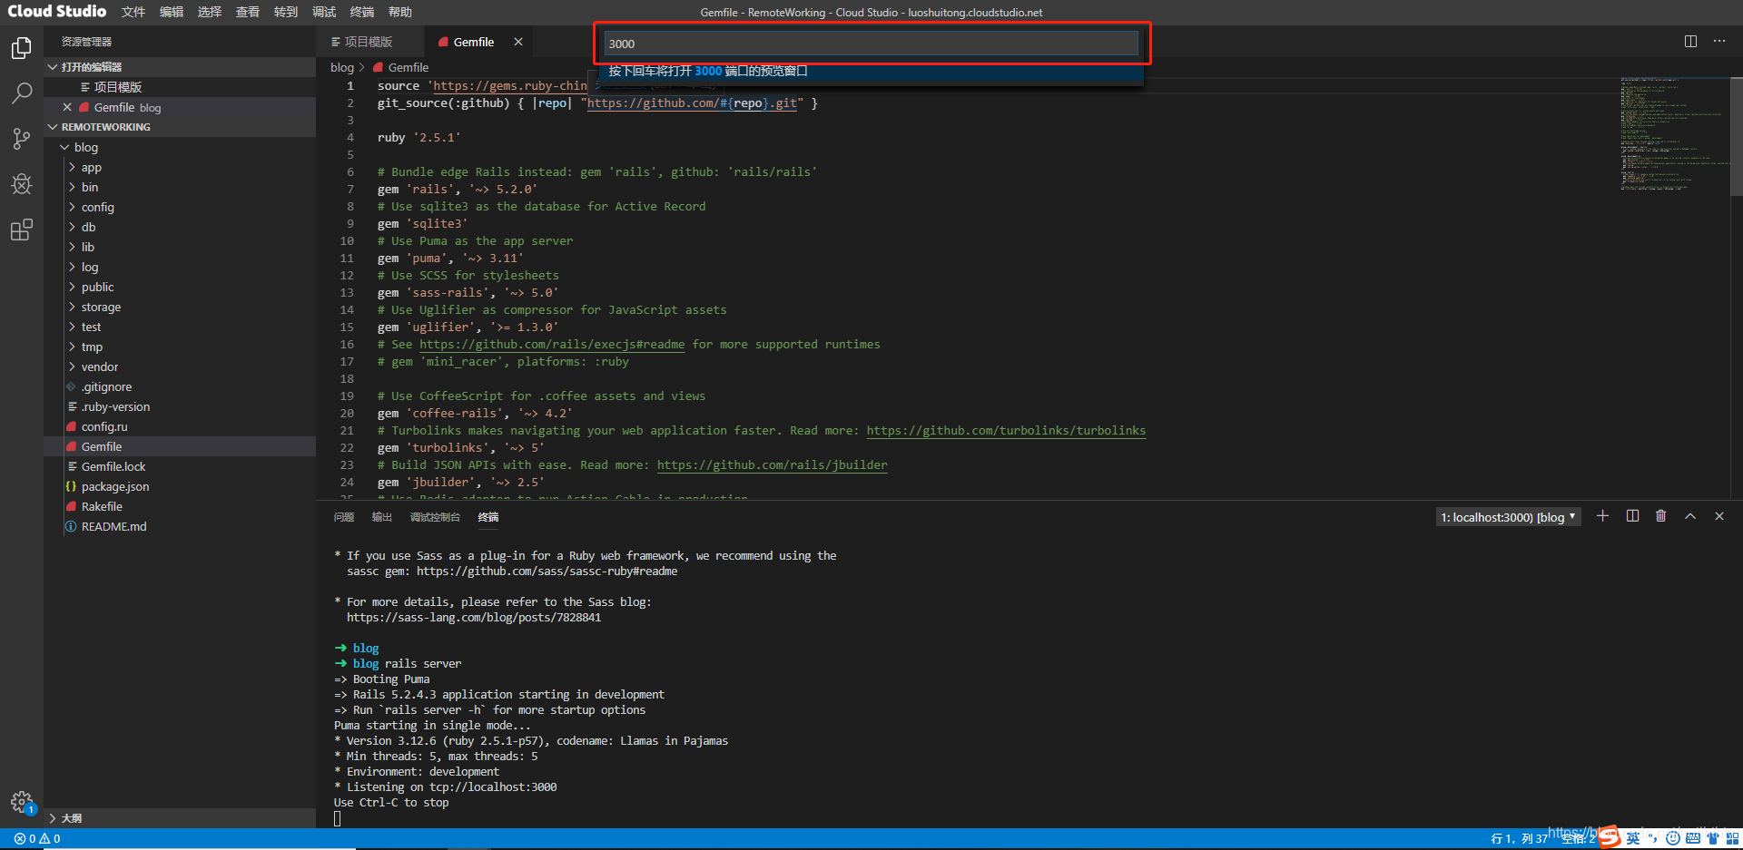This screenshot has width=1743, height=850.
Task: Open the 转到 menu
Action: (x=286, y=12)
